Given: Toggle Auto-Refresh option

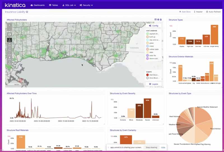Looking at the screenshot, I should [213, 12].
